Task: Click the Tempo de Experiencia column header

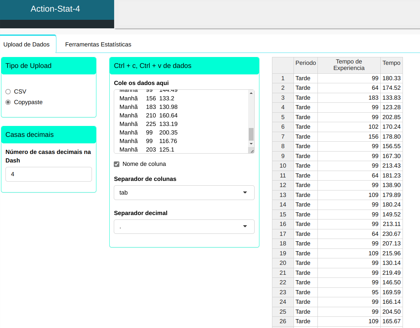Action: [x=349, y=65]
